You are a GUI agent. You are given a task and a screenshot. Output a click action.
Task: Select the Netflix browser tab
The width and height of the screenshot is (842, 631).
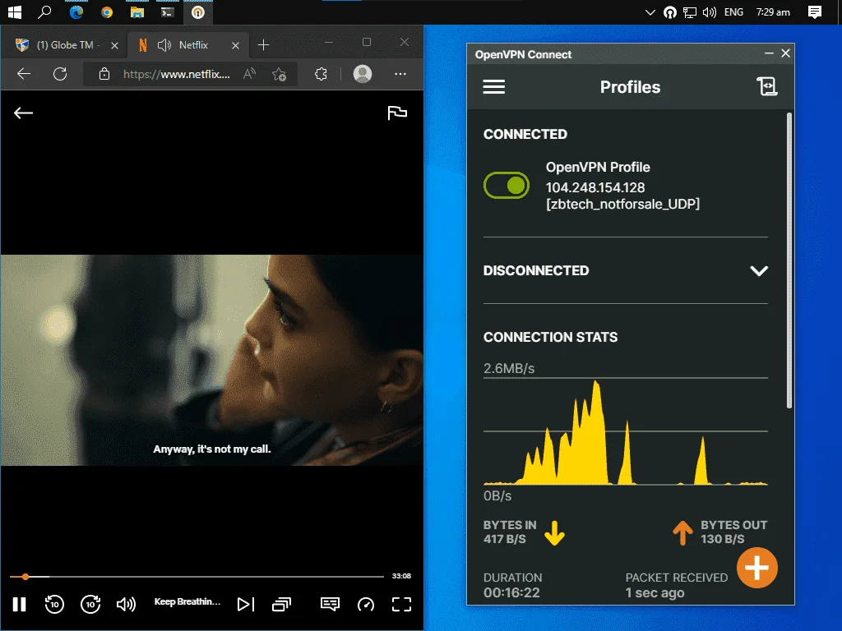188,45
